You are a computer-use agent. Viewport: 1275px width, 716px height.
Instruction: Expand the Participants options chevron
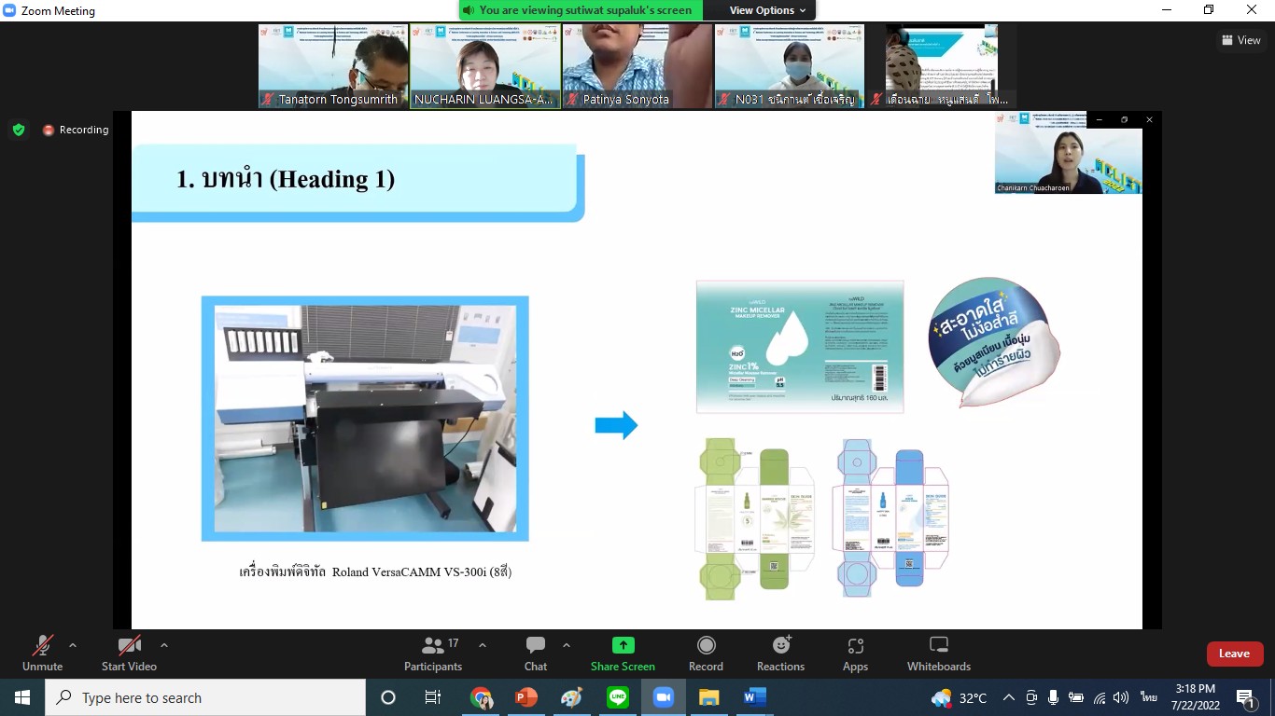(483, 645)
